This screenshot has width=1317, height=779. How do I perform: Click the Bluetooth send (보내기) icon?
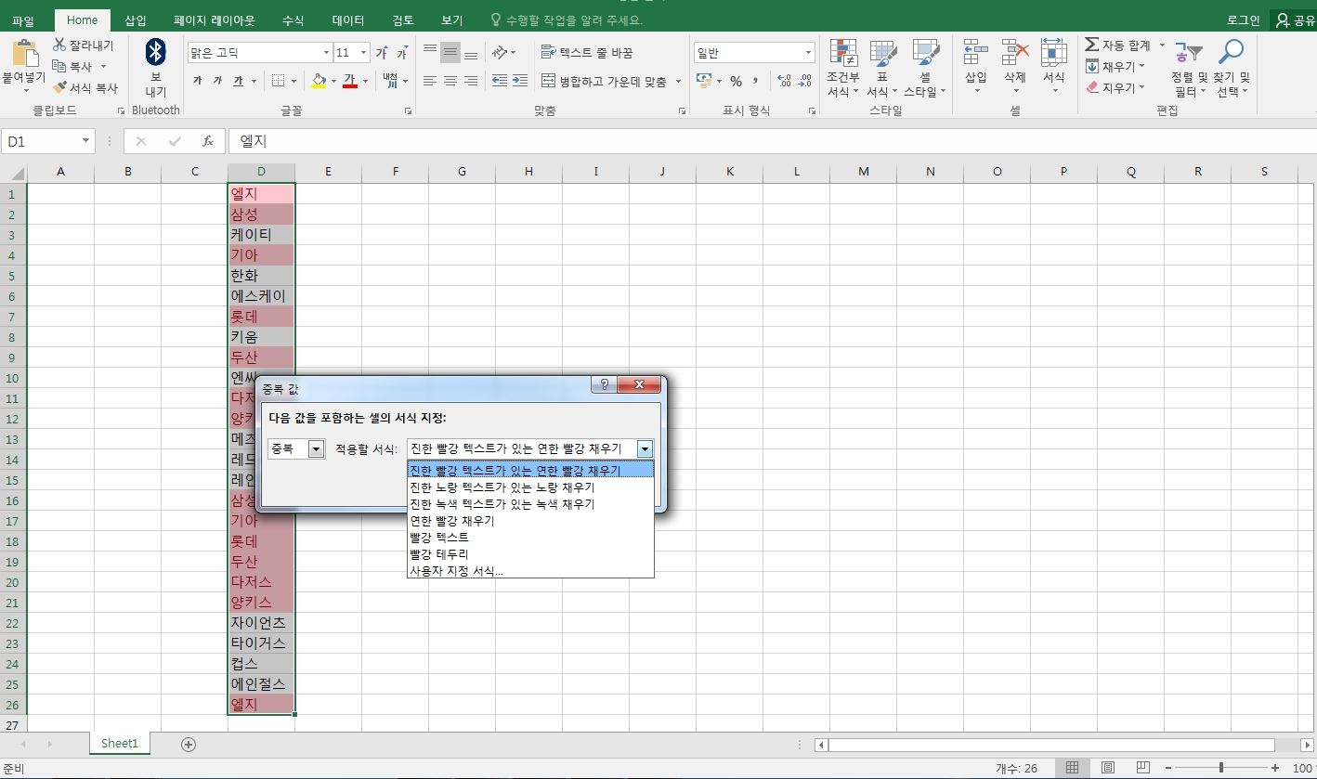tap(156, 52)
